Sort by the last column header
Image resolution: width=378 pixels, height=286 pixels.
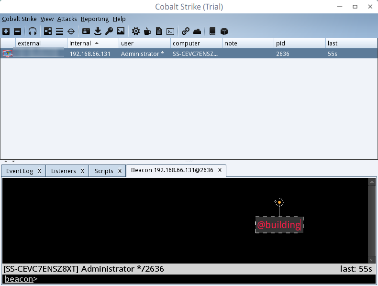(351, 43)
